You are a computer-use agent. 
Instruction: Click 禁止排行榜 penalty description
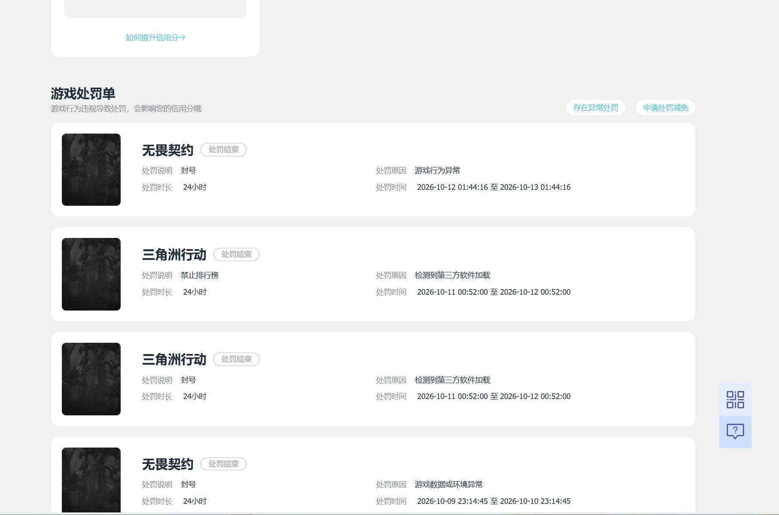point(200,275)
